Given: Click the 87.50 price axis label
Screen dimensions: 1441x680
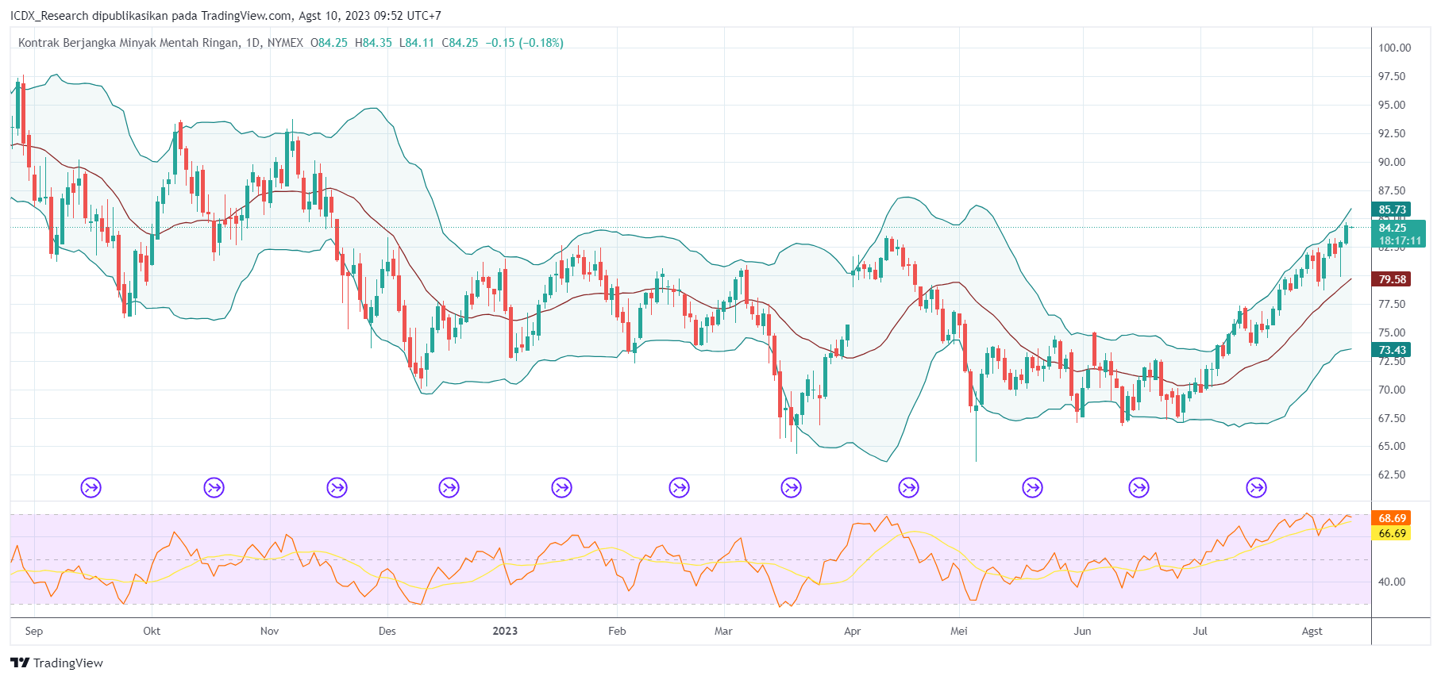Looking at the screenshot, I should (x=1392, y=190).
